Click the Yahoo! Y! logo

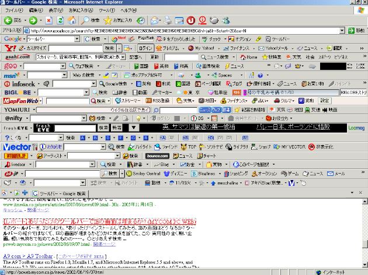click(x=11, y=48)
